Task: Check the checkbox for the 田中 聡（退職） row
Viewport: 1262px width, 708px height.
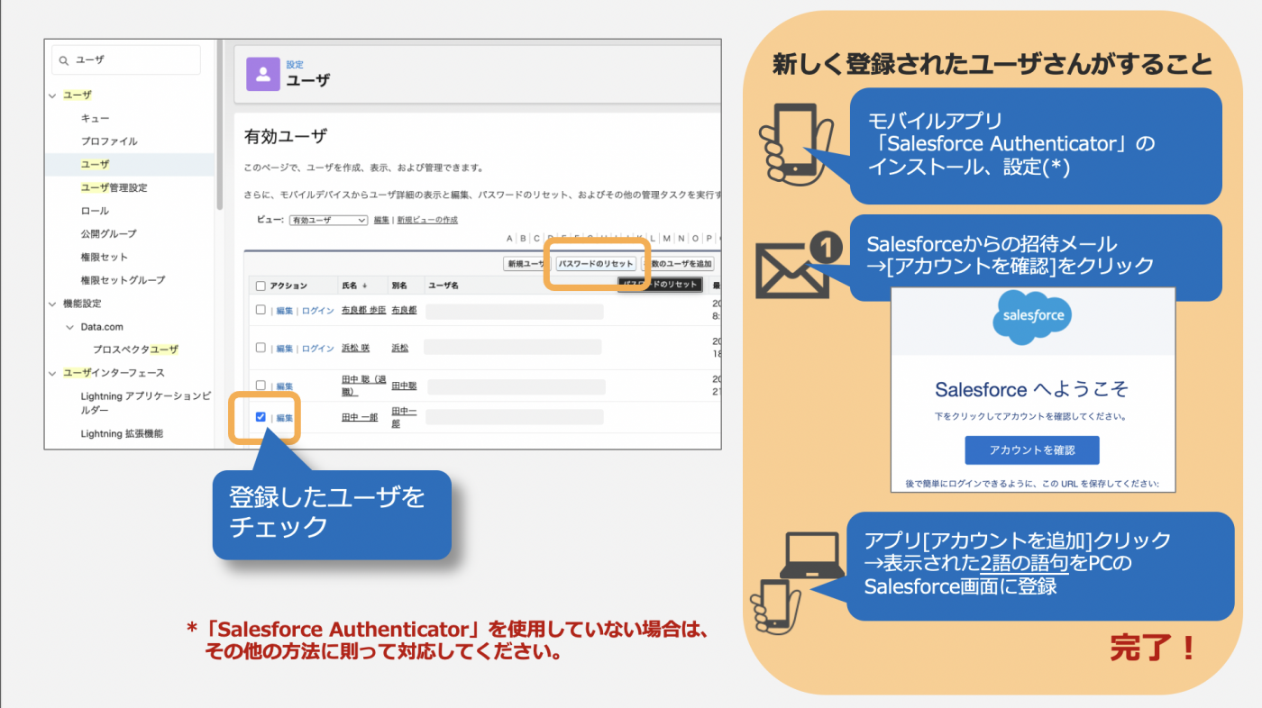Action: [261, 386]
